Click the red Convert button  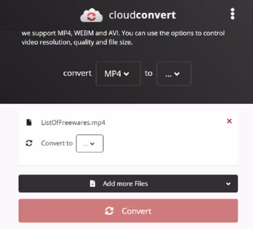click(x=128, y=211)
